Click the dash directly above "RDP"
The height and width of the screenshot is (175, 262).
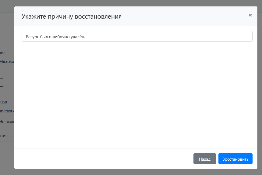pos(2,86)
